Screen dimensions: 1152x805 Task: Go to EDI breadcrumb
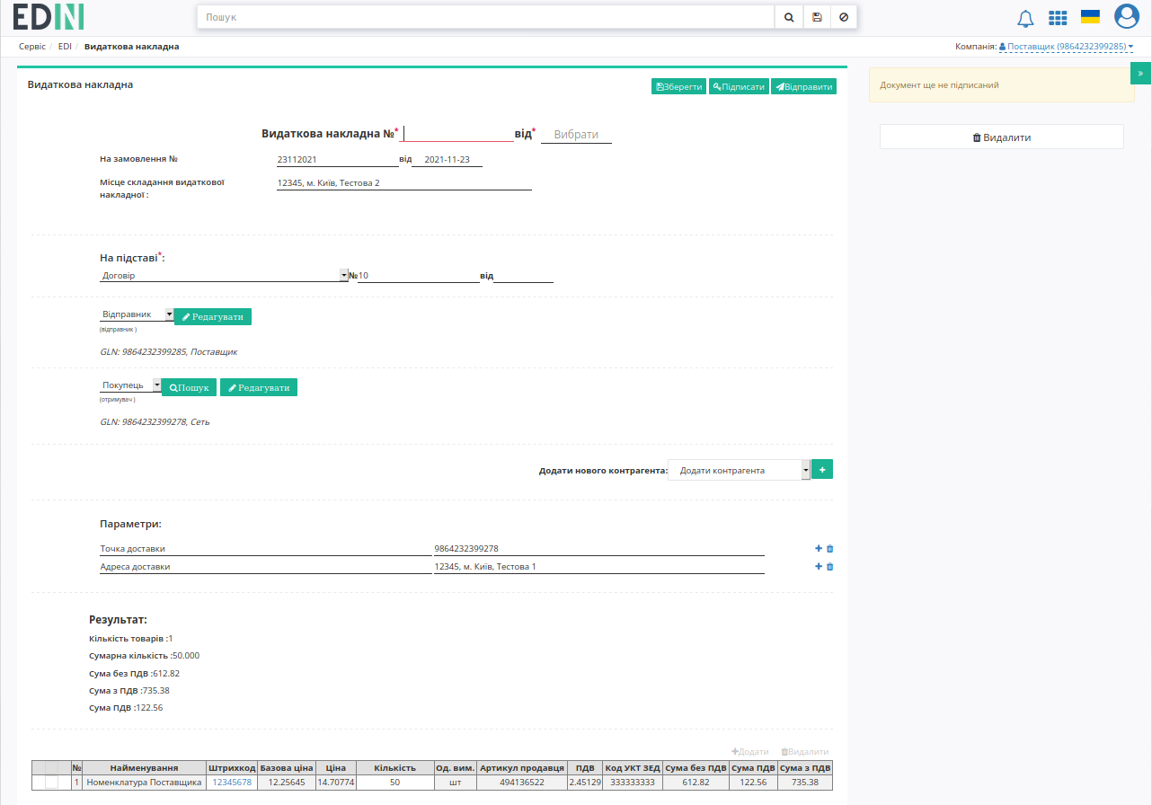point(65,46)
